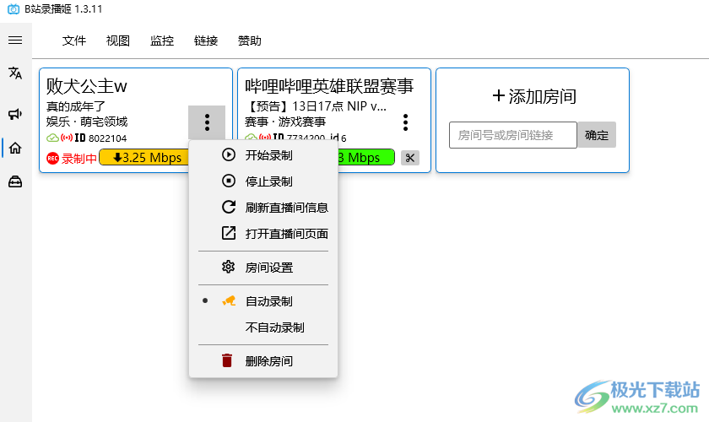Enable the 自动录制 radio option
The height and width of the screenshot is (422, 709).
coord(263,301)
